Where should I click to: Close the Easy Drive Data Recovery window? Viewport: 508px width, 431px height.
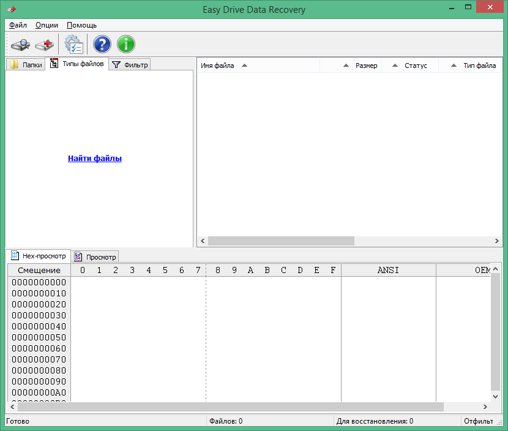pos(490,7)
